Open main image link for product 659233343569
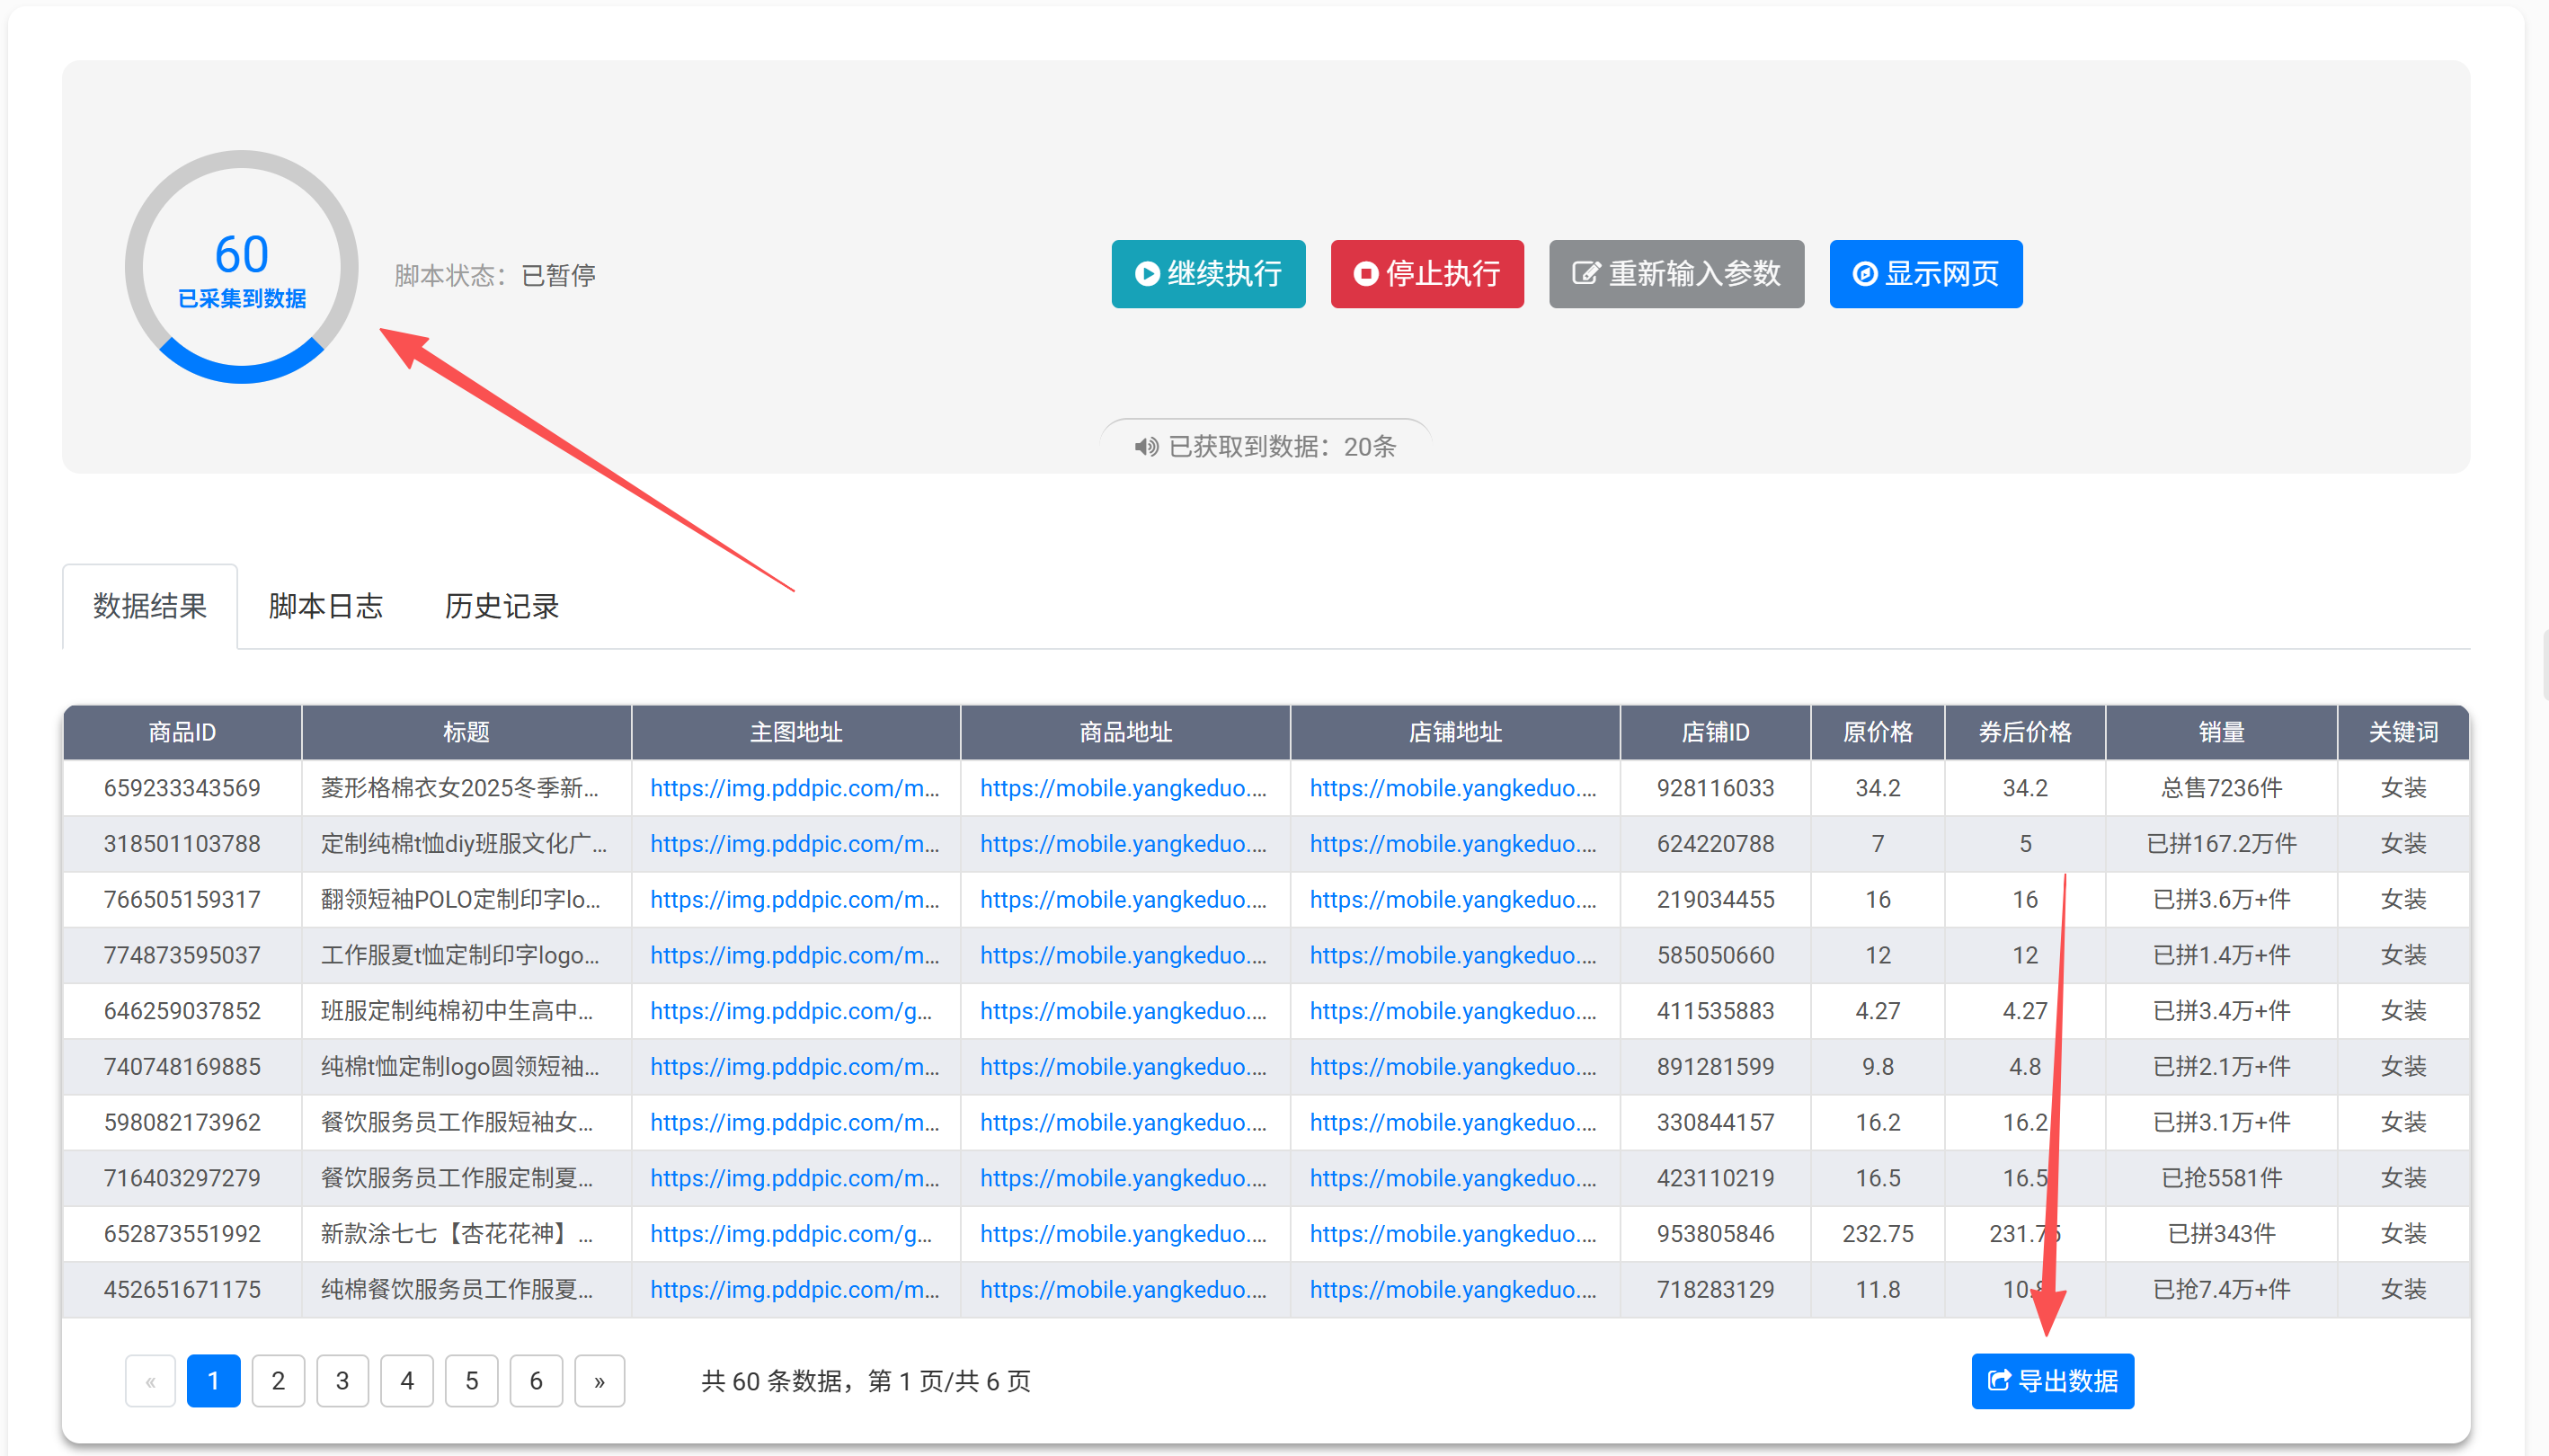This screenshot has width=2549, height=1456. (795, 789)
